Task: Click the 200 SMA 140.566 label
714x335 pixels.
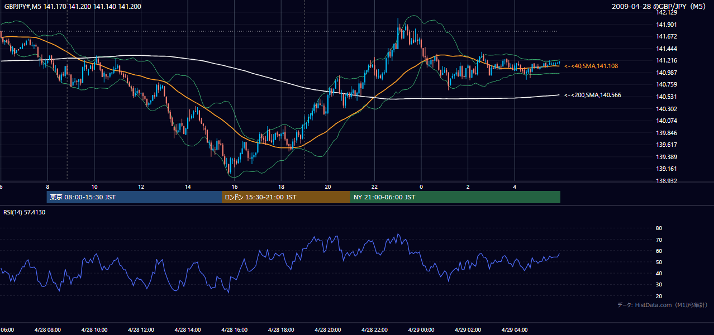Action: pyautogui.click(x=593, y=95)
